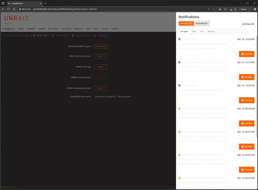Screen dimensions: 258x190
Task: Click green check icon of plugin update notice
Action: [179, 62]
